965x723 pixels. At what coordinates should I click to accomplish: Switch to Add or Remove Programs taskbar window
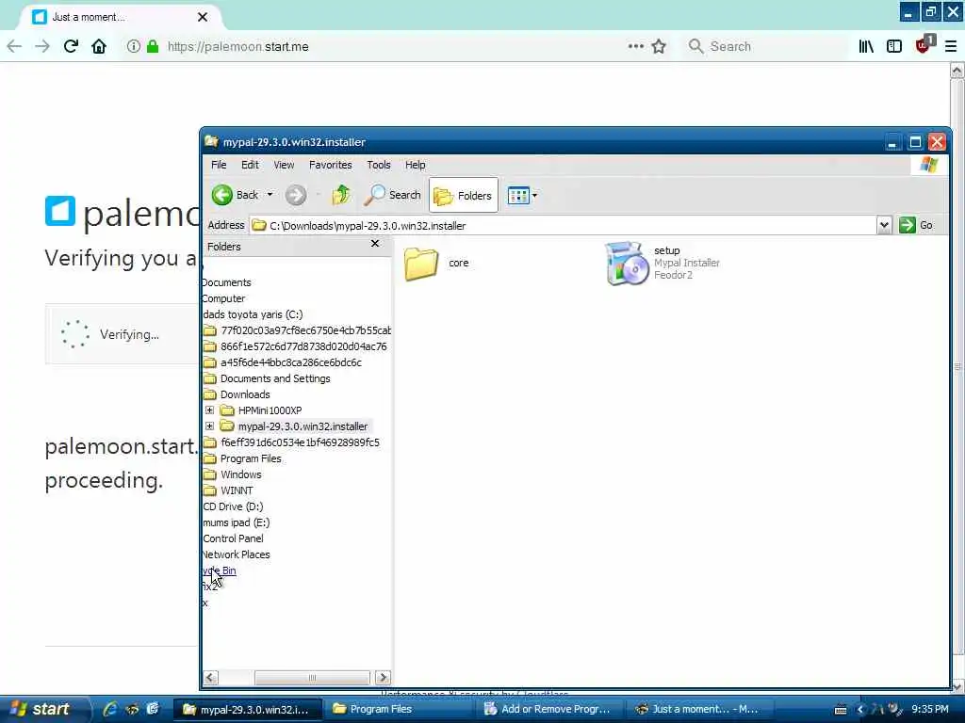click(551, 709)
